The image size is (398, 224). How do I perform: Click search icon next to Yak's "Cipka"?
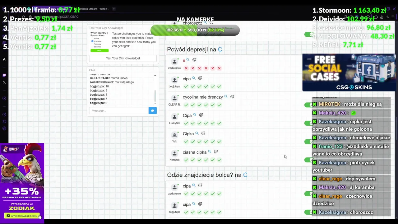(197, 133)
